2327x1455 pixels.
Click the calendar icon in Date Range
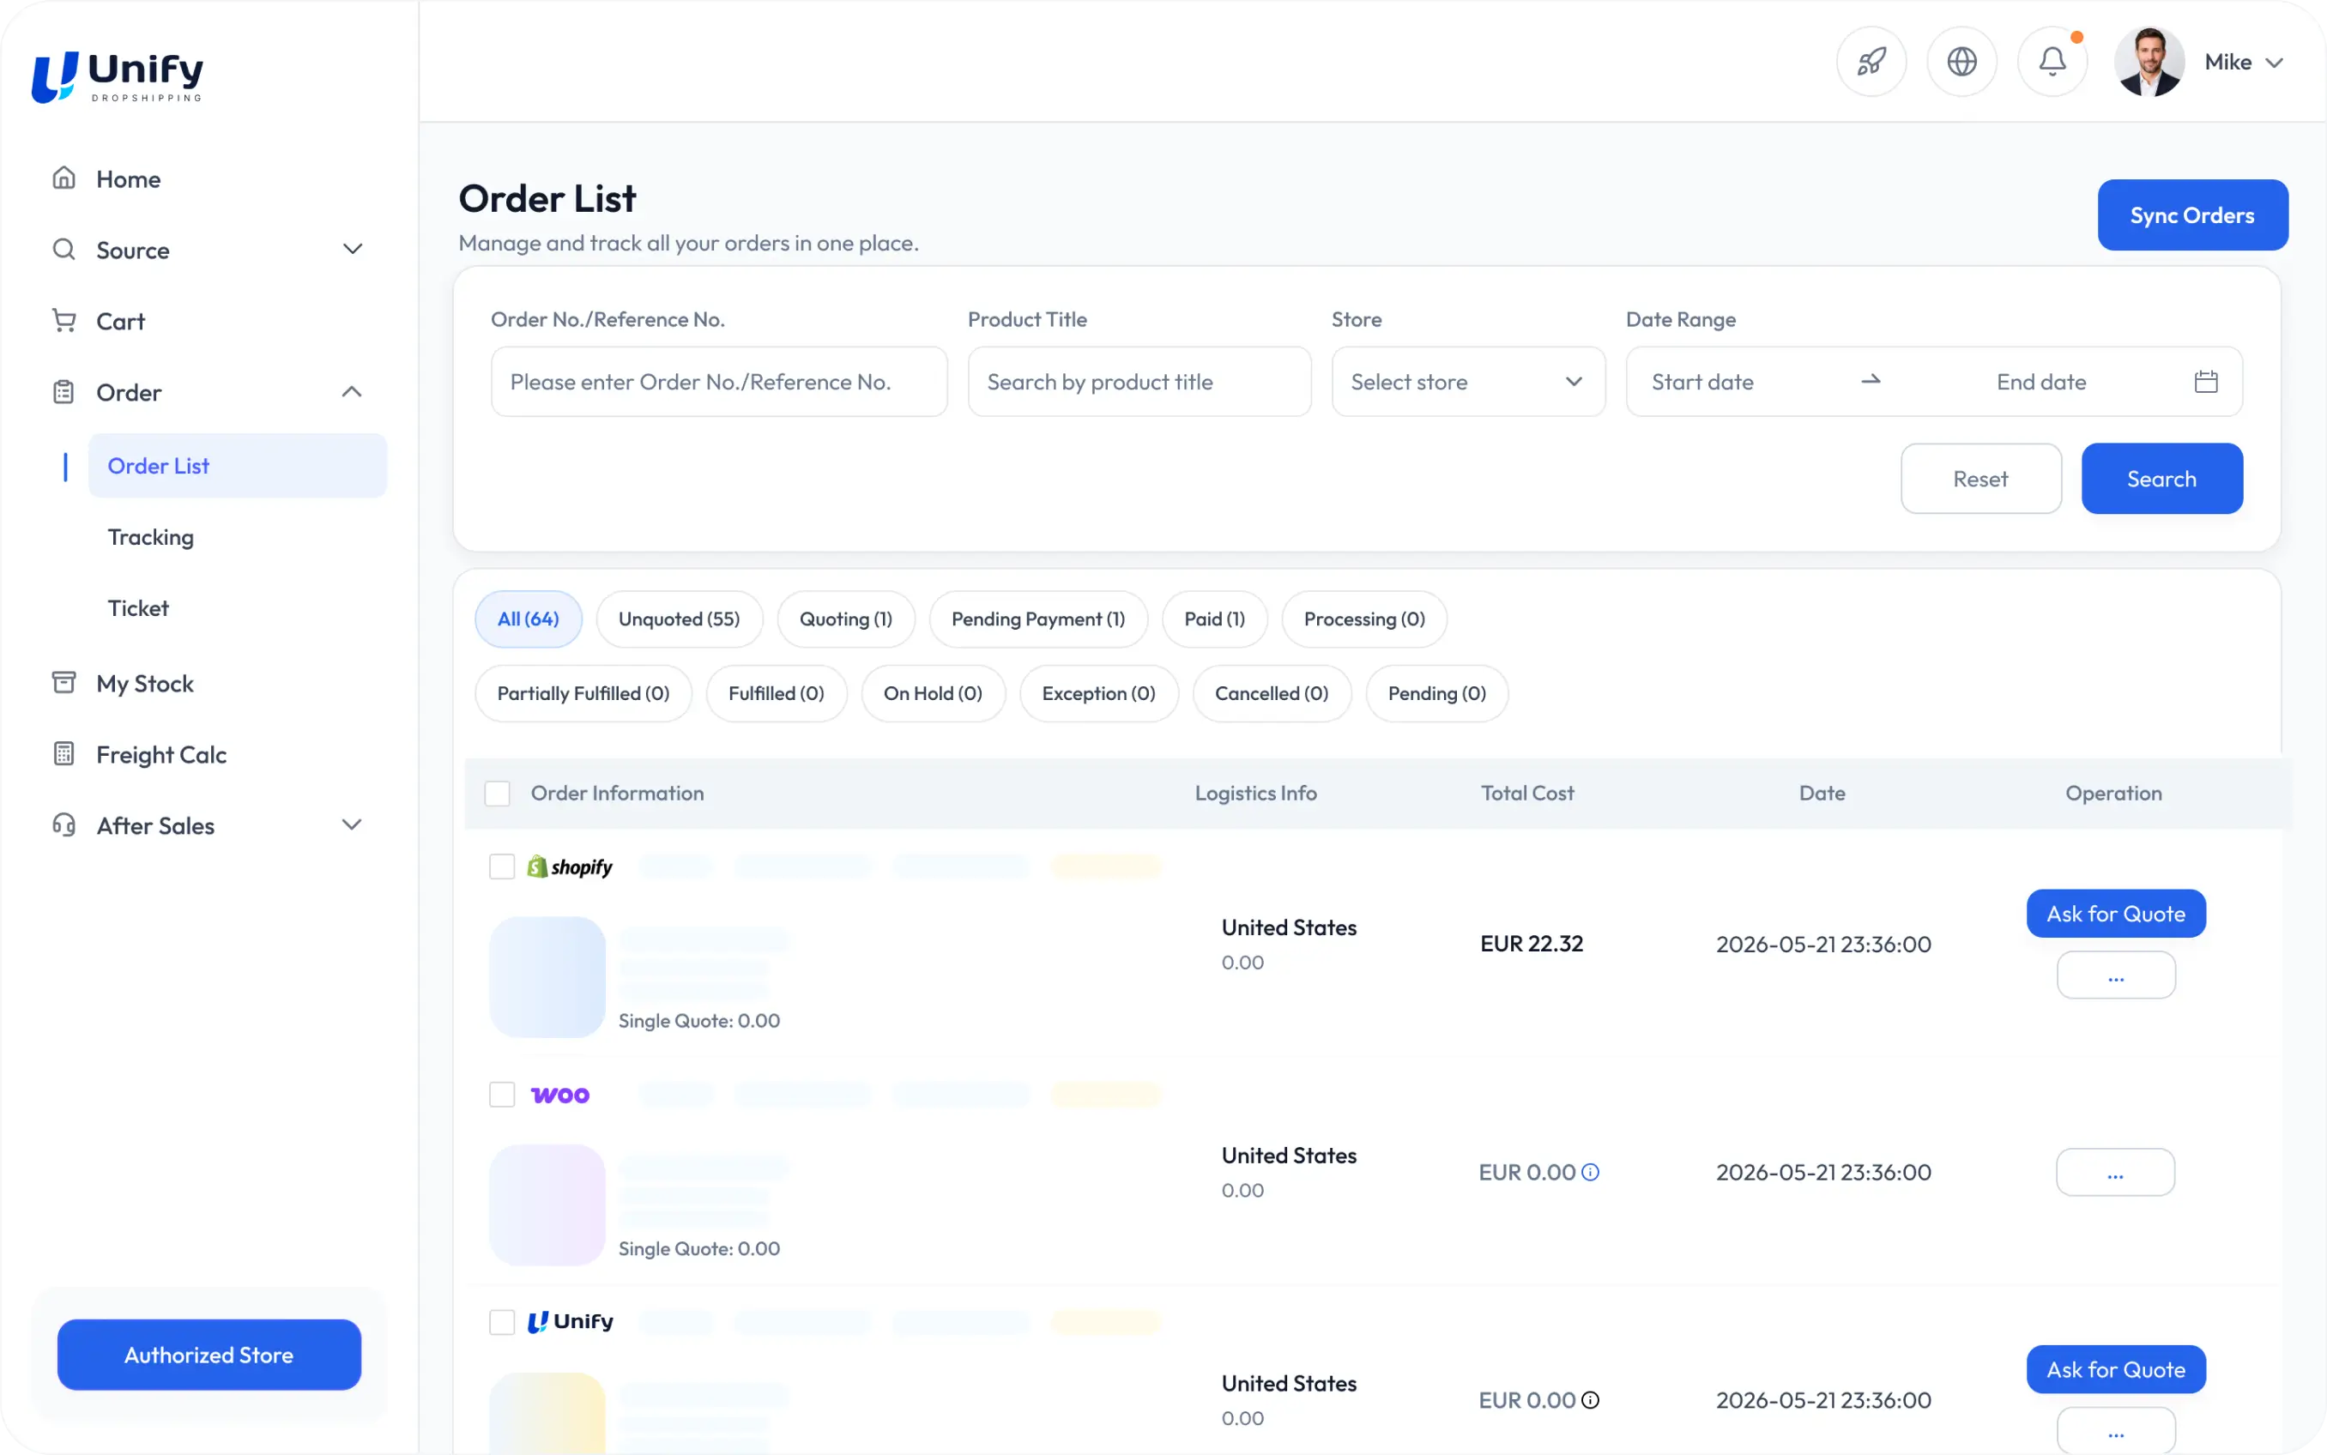tap(2206, 382)
